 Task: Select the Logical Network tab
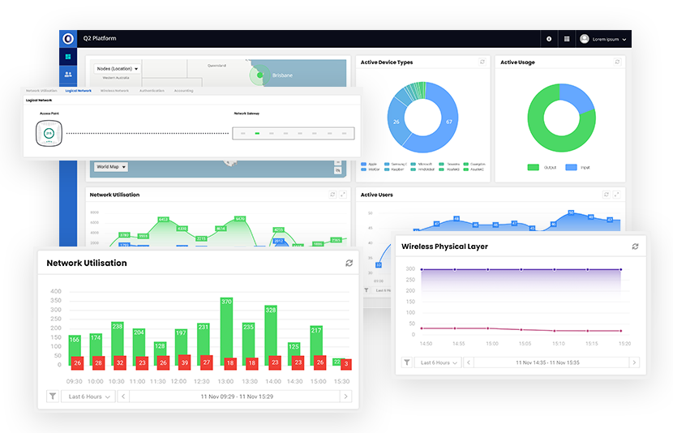[78, 91]
